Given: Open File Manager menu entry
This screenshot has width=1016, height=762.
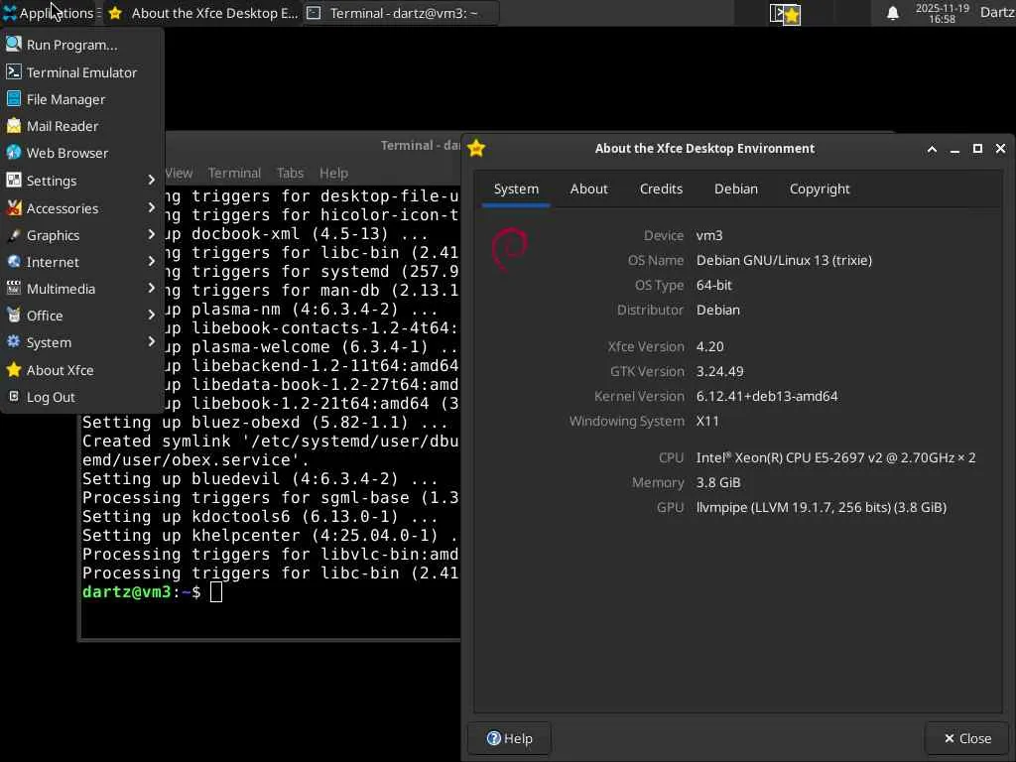Looking at the screenshot, I should (x=81, y=99).
